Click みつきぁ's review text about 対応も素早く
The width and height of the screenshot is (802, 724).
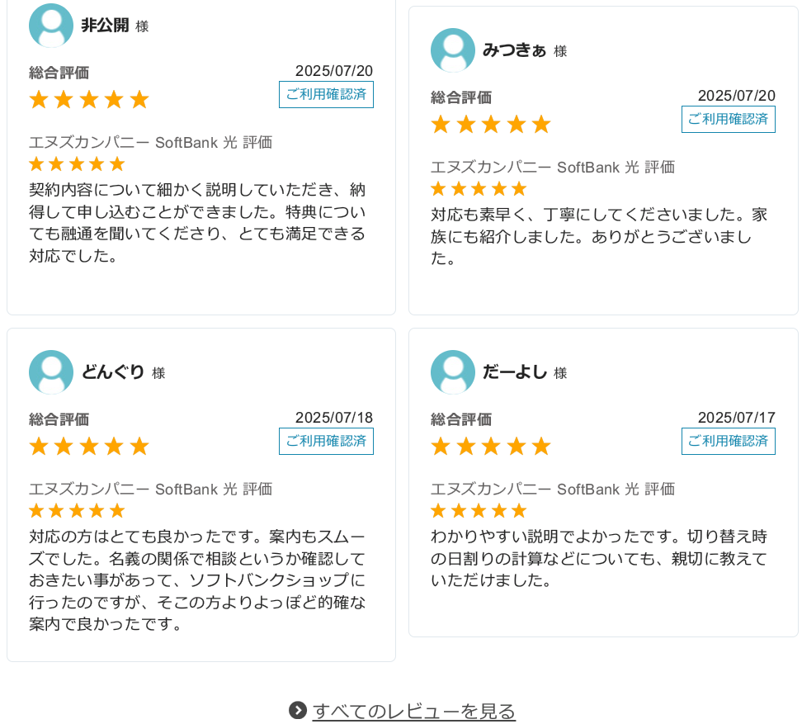click(599, 236)
